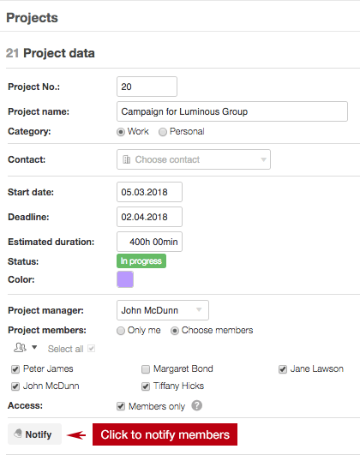
Task: Open the Access help question mark
Action: pos(197,405)
